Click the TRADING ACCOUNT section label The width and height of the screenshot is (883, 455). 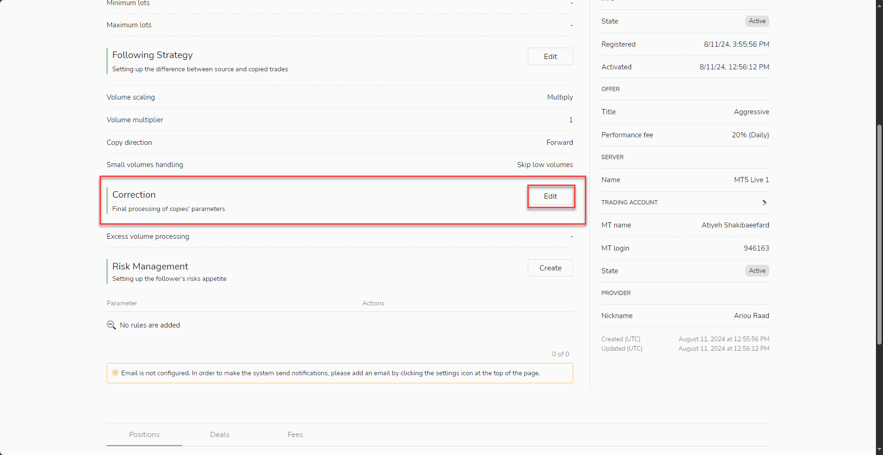629,202
